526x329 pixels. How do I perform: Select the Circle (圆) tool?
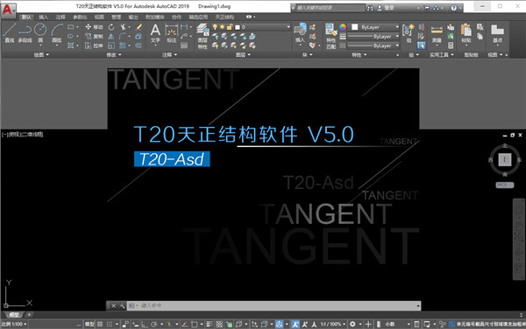coord(40,33)
